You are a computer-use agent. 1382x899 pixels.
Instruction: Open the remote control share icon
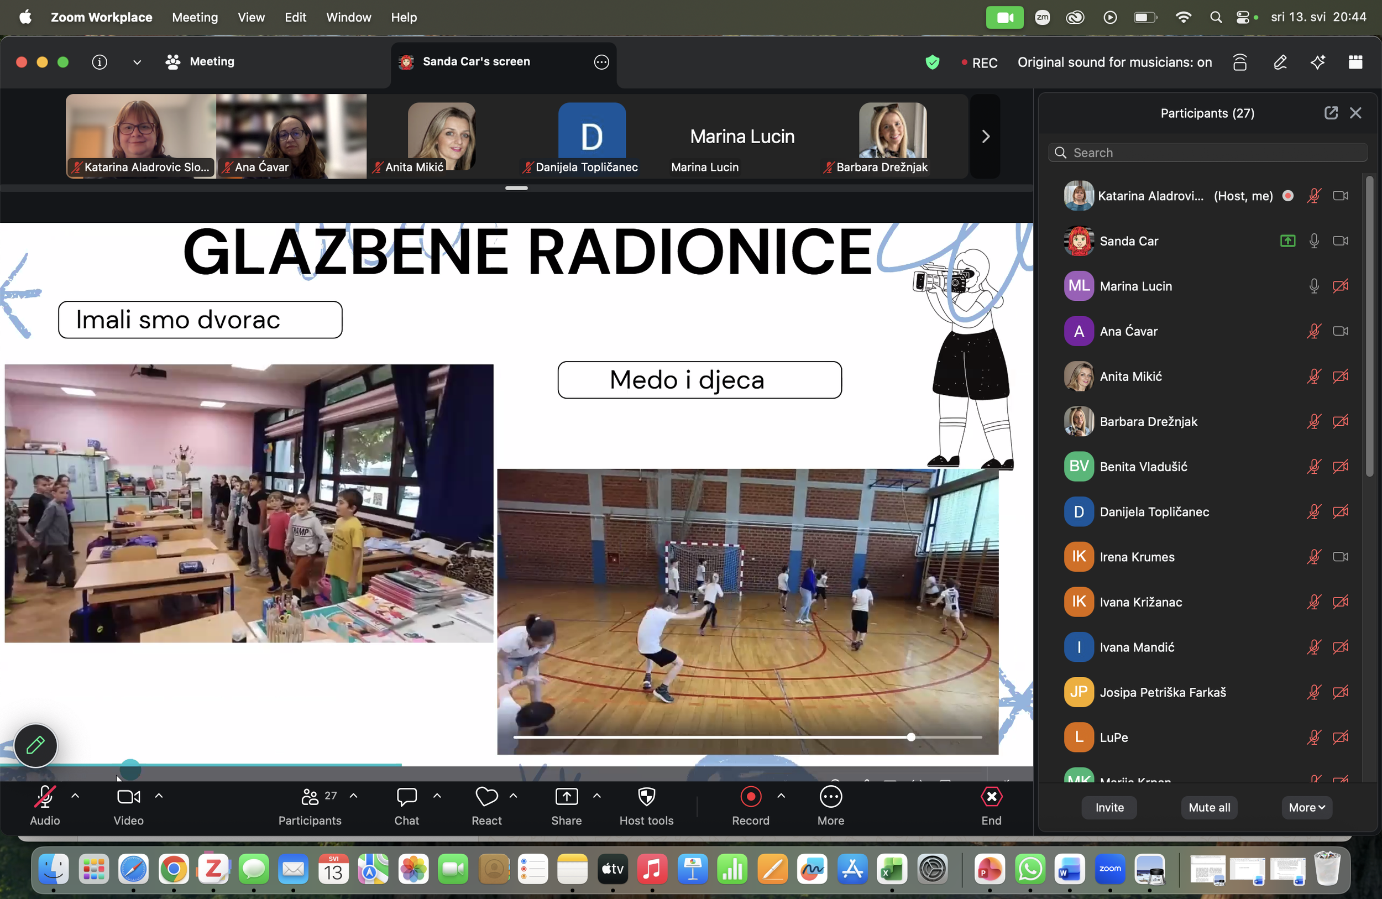coord(1240,62)
